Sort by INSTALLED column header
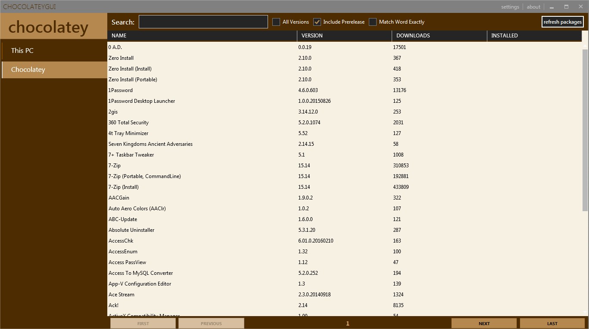 [534, 36]
